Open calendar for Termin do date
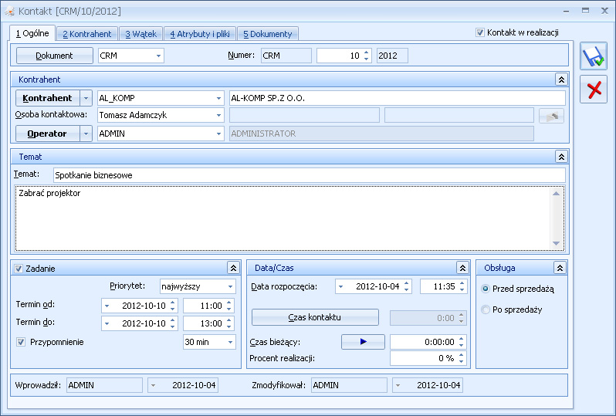Image resolution: width=616 pixels, height=416 pixels. (107, 323)
